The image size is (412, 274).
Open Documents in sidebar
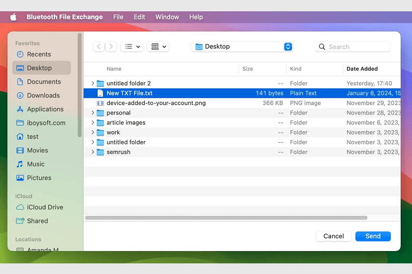(42, 82)
